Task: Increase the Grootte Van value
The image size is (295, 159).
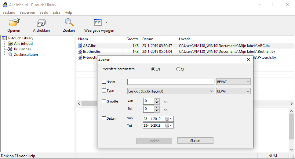Action: click(157, 99)
